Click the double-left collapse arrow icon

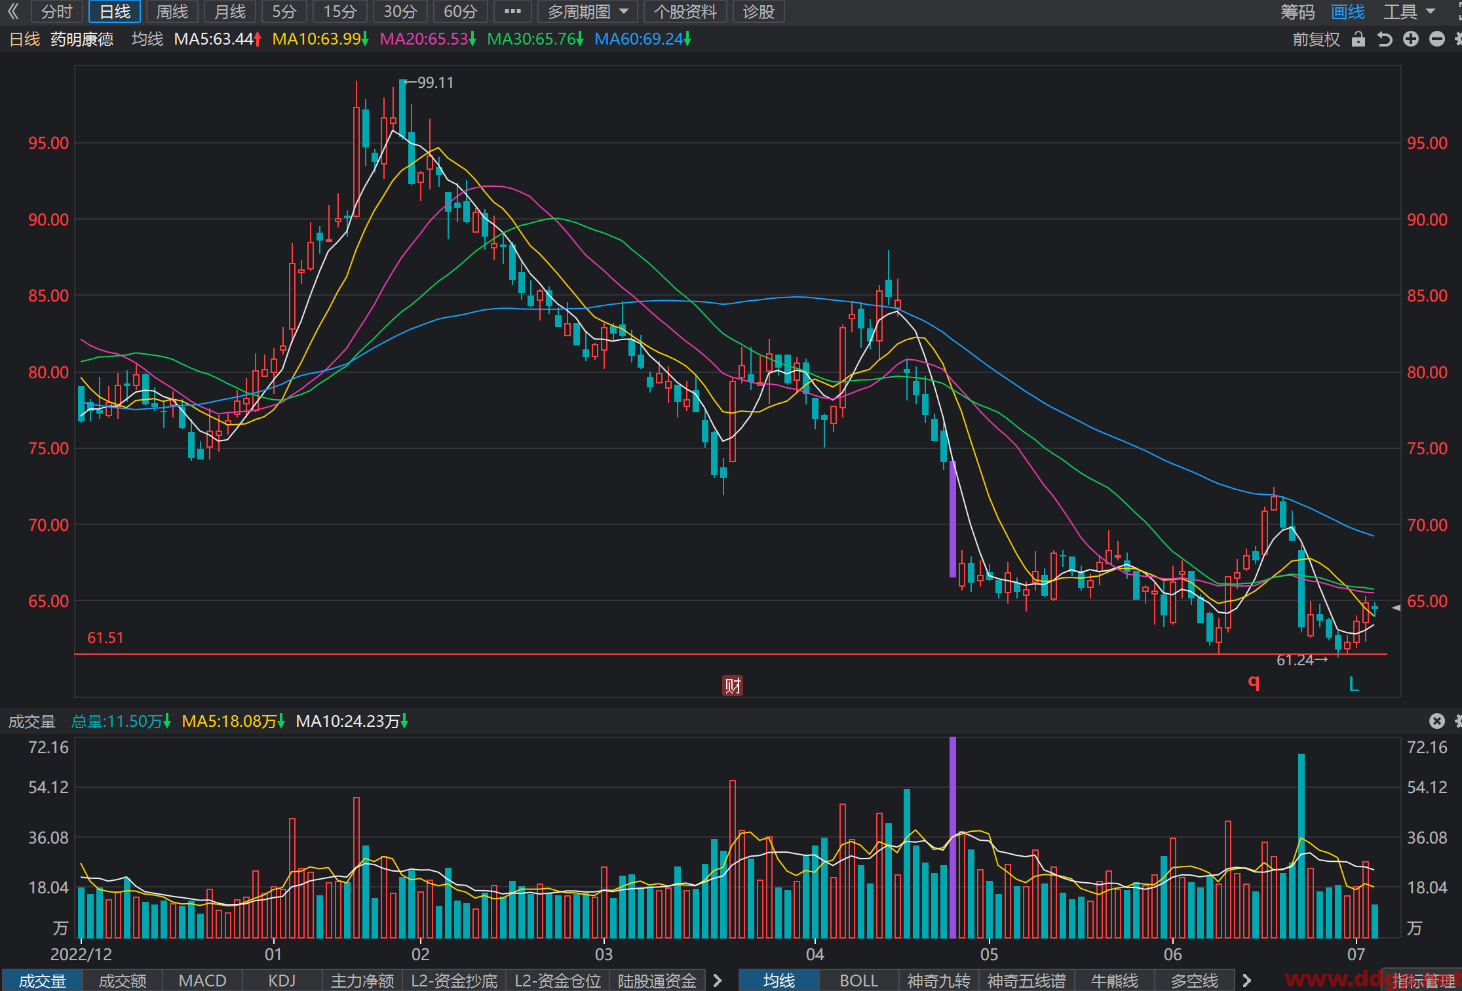coord(13,11)
